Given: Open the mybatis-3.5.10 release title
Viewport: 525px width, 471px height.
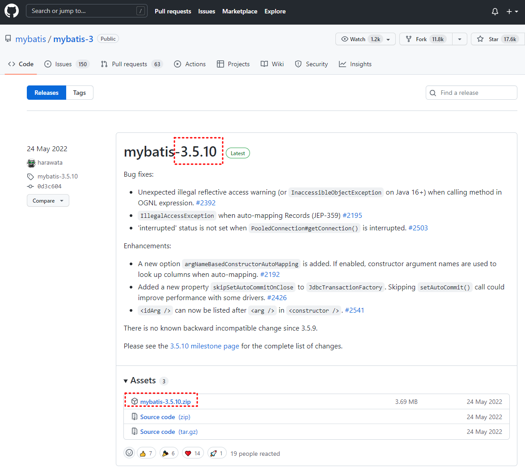Looking at the screenshot, I should tap(170, 152).
